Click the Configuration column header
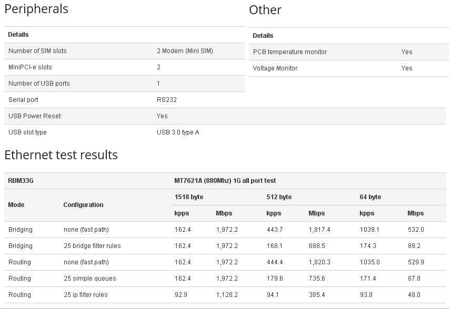 pos(83,205)
